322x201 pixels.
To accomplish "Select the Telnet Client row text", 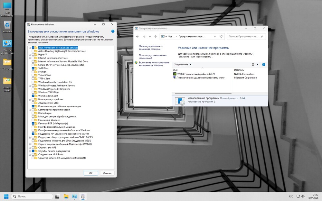I will click(44, 75).
